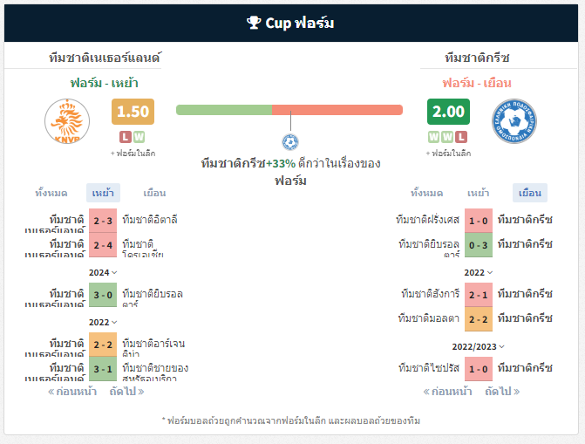Expand the 2024 season dropdown for Netherlands

103,273
